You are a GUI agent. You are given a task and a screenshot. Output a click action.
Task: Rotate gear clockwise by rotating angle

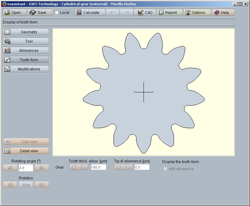click(x=42, y=168)
